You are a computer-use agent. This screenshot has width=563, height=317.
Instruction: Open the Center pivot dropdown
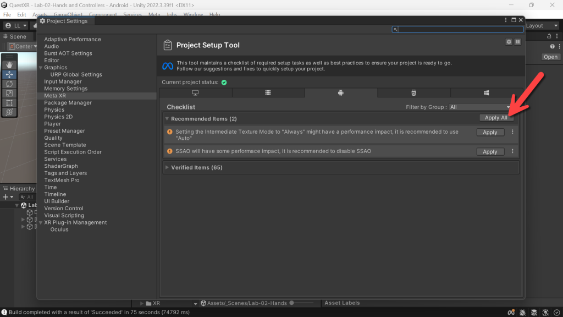[23, 46]
